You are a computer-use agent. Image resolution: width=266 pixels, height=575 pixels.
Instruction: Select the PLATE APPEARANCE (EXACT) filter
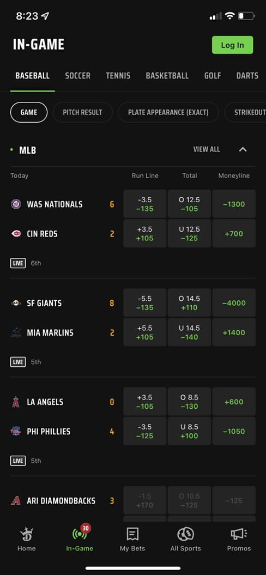click(168, 112)
